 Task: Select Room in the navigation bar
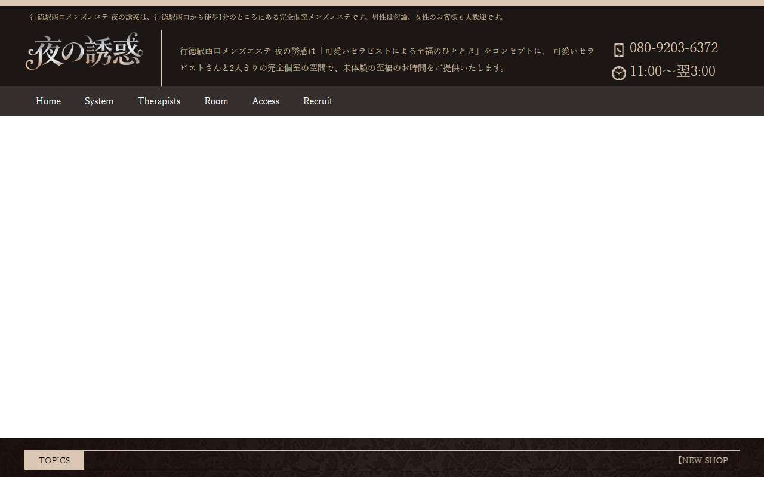click(x=216, y=101)
